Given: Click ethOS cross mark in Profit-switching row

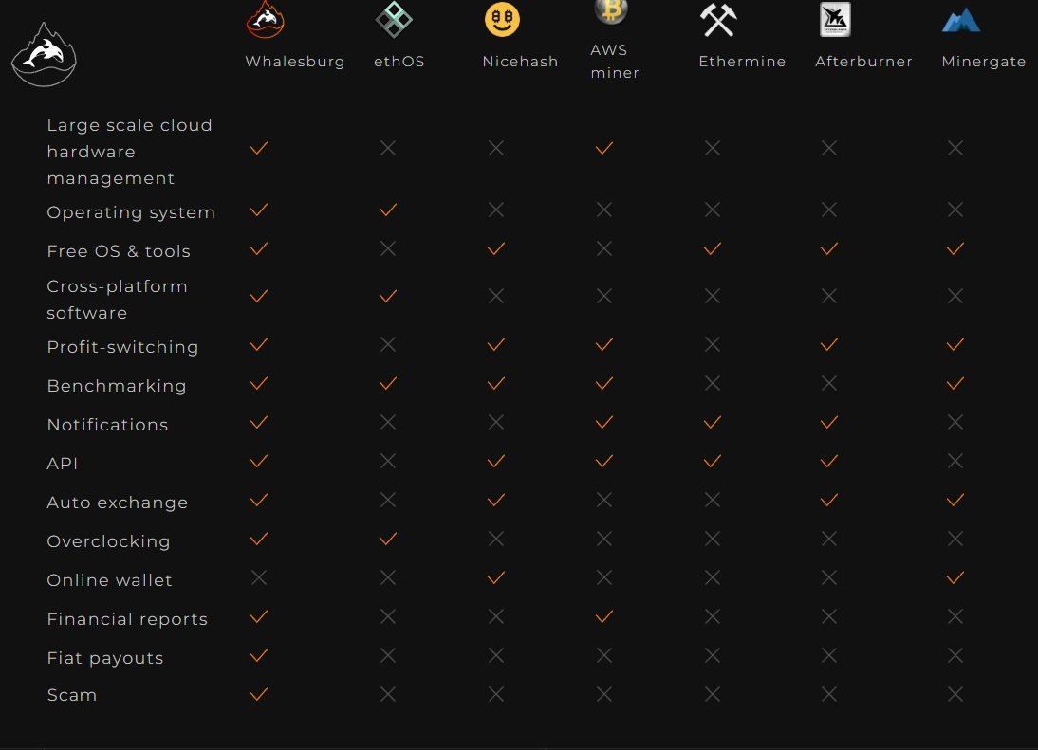Looking at the screenshot, I should click(388, 344).
